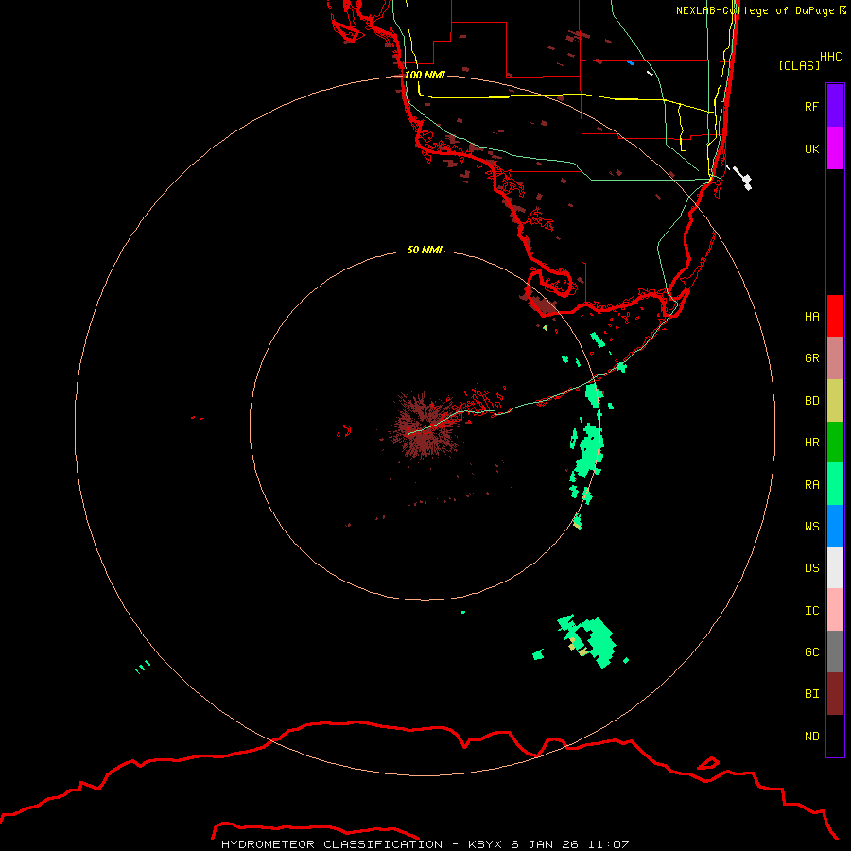Click the 50 NMI range ring label
This screenshot has width=851, height=851.
[425, 250]
